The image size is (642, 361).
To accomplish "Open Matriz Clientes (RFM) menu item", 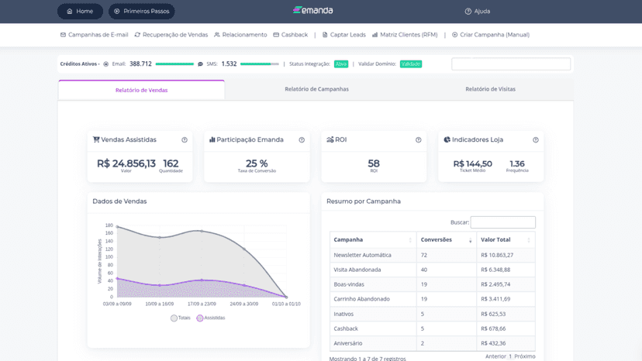I will click(405, 35).
